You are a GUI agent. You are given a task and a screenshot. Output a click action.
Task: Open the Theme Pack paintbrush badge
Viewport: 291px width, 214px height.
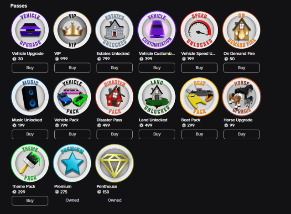[30, 163]
